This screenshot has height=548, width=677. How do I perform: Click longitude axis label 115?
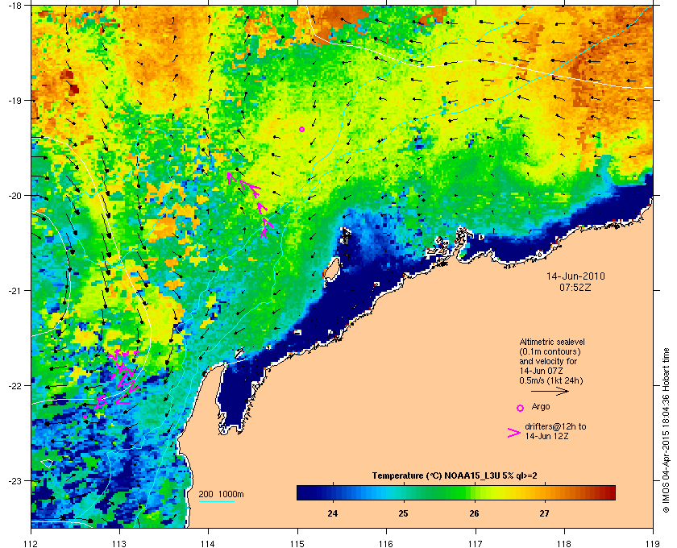pyautogui.click(x=297, y=543)
